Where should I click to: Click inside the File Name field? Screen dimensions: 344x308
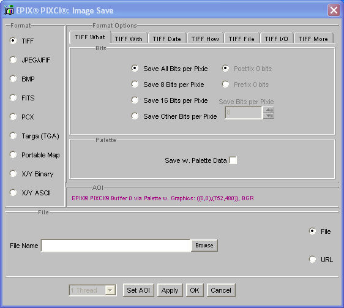(x=116, y=246)
